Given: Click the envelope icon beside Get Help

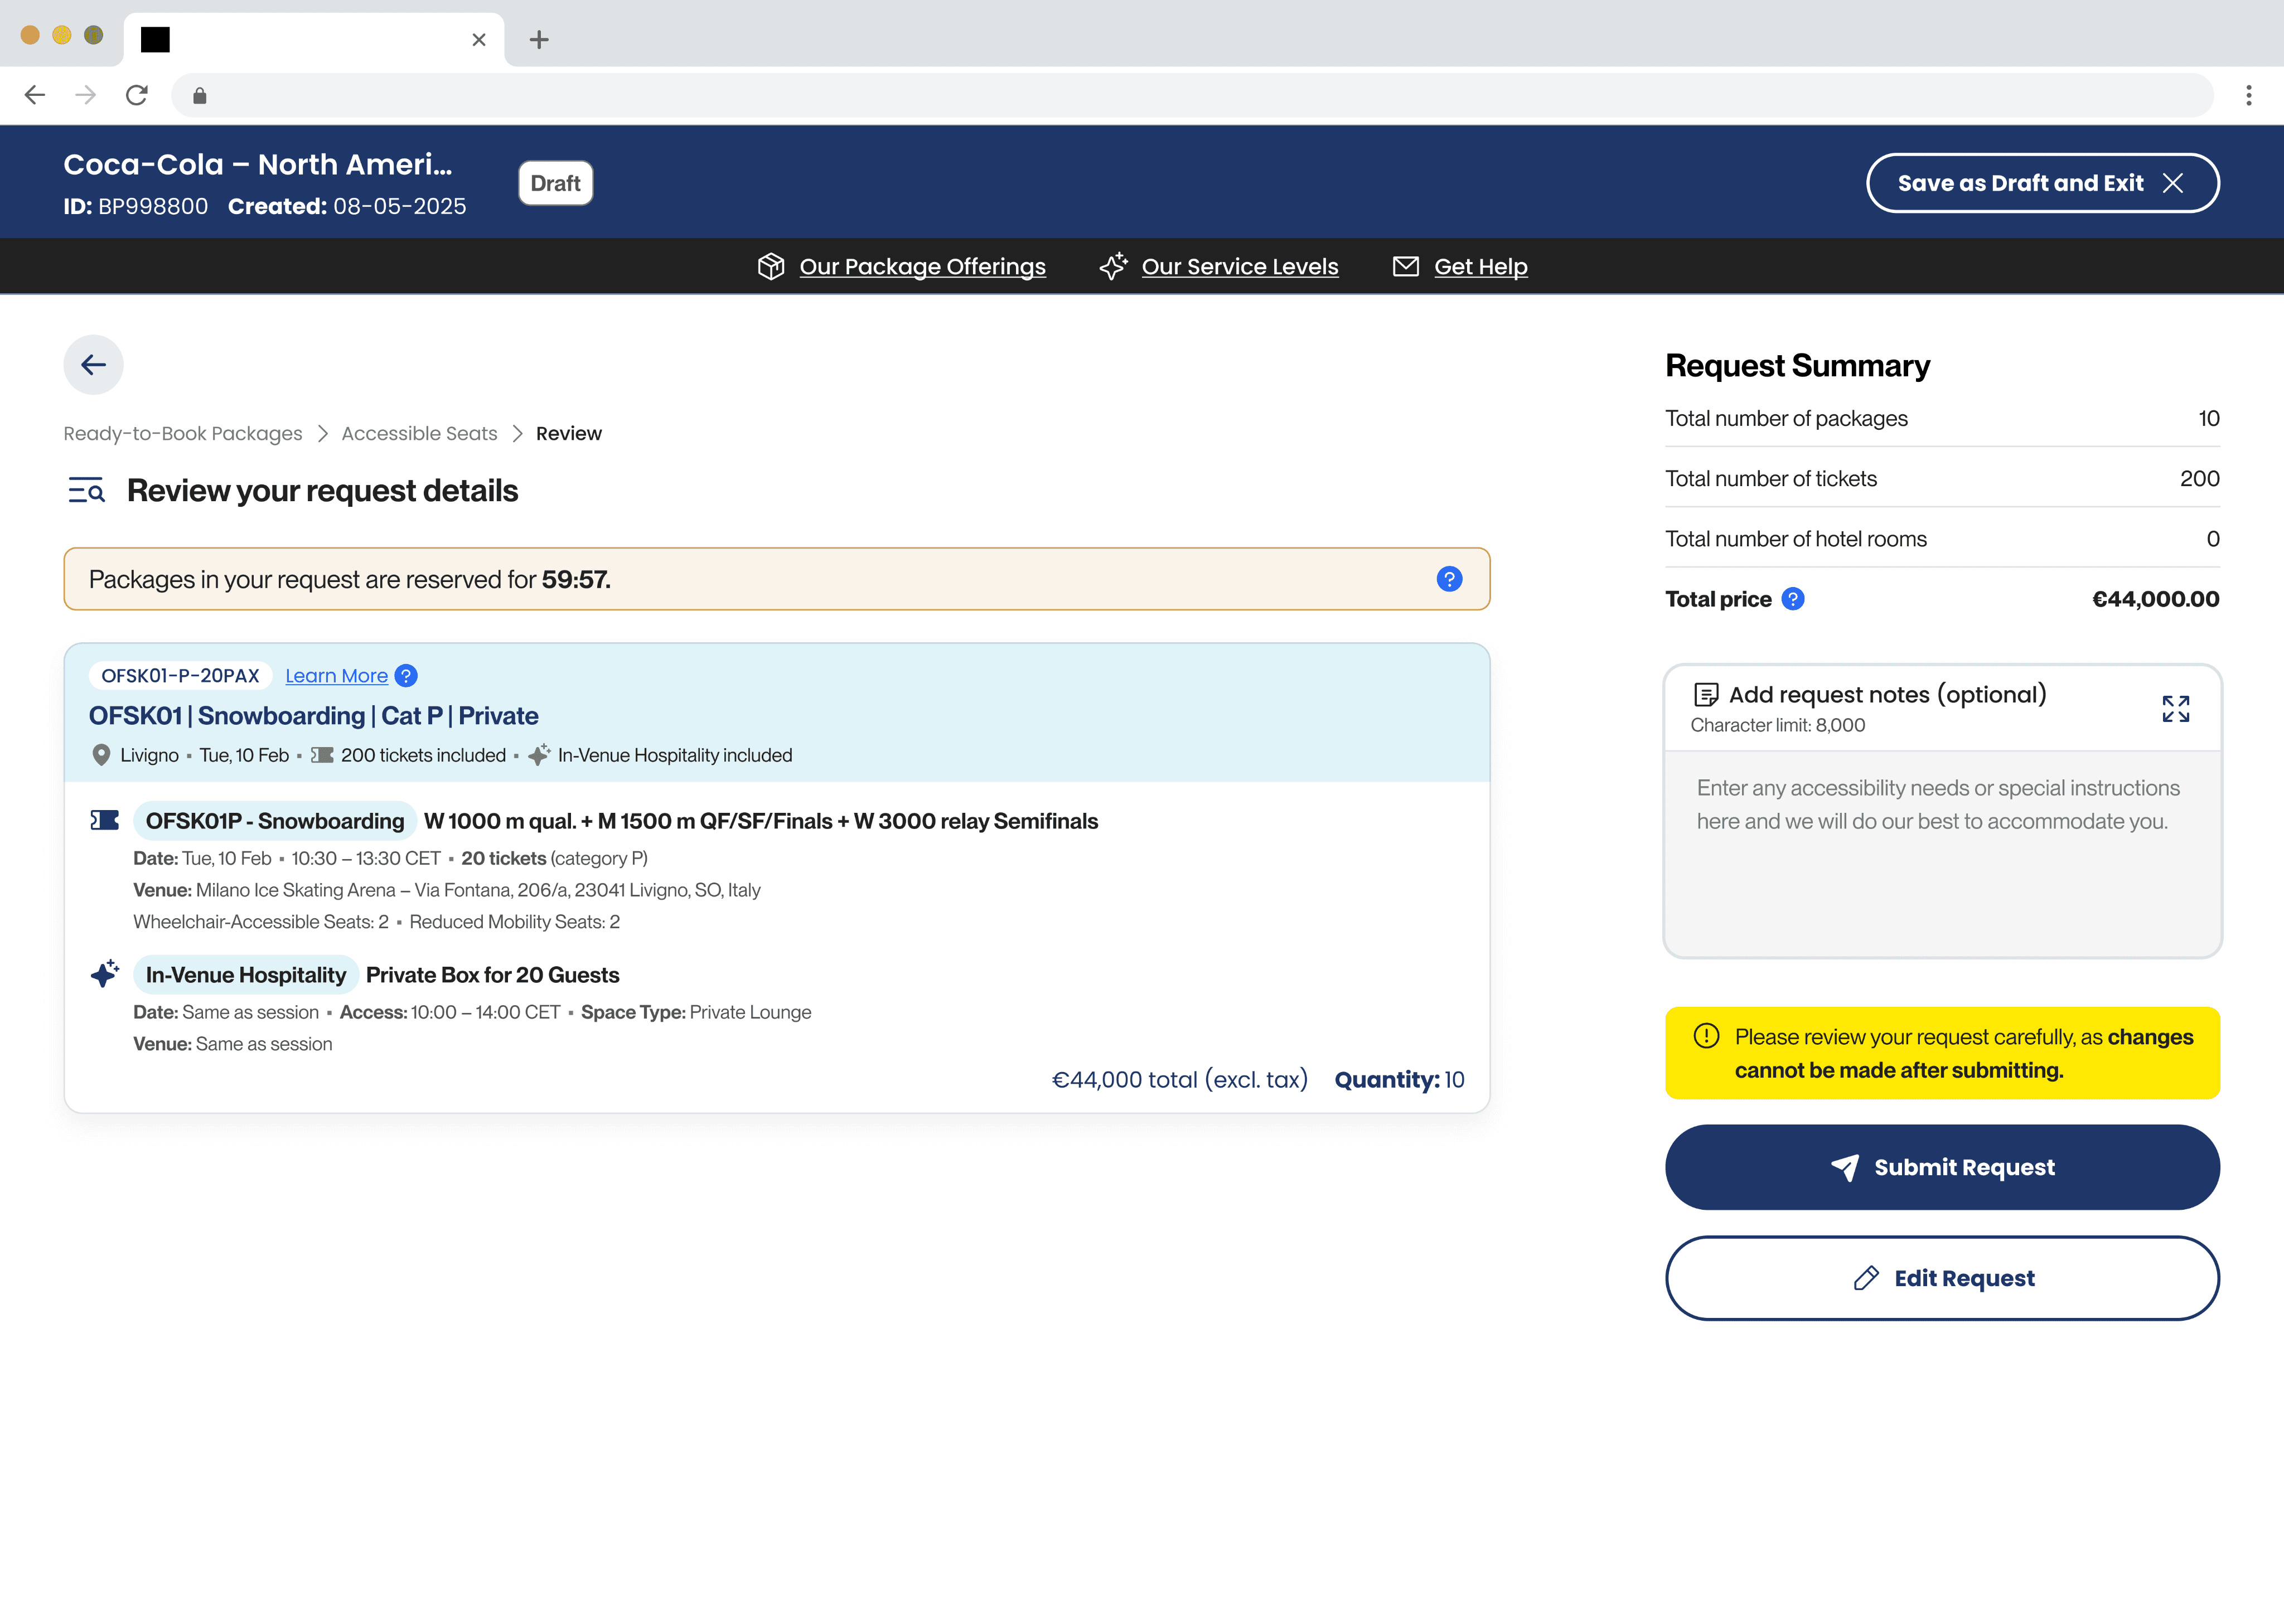Looking at the screenshot, I should (1405, 266).
